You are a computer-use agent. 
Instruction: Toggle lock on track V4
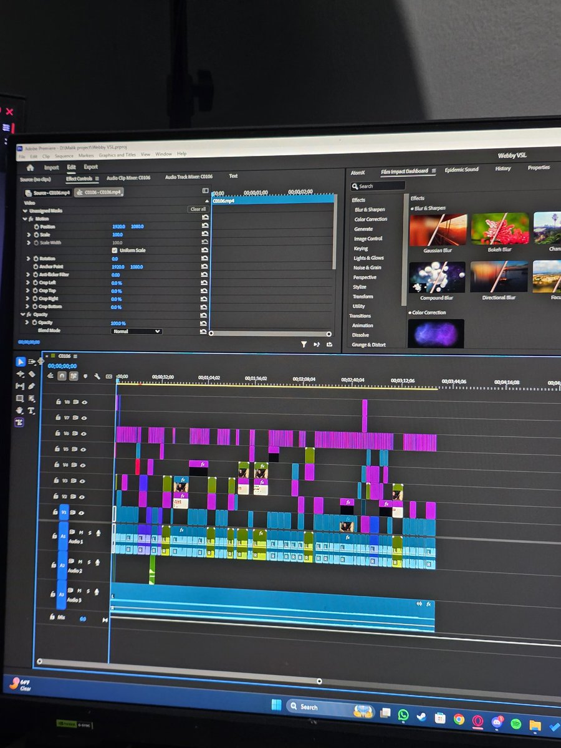tap(58, 465)
